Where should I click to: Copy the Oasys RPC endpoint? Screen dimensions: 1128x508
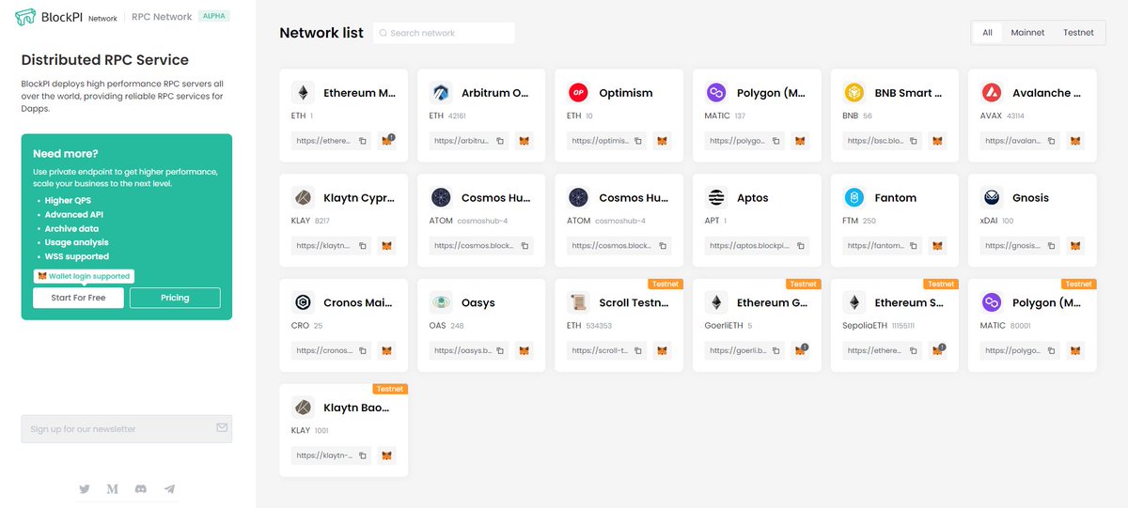[x=499, y=350]
